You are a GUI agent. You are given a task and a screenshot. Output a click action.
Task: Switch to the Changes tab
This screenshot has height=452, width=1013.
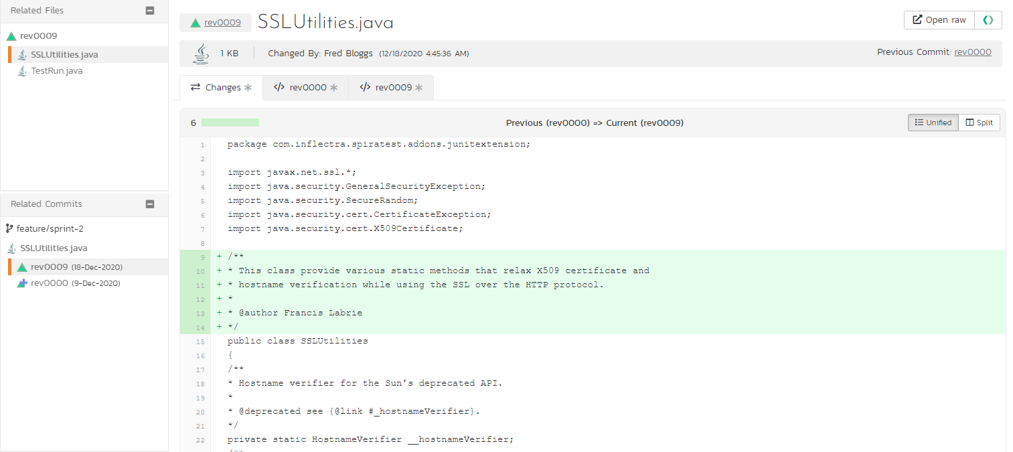point(221,88)
